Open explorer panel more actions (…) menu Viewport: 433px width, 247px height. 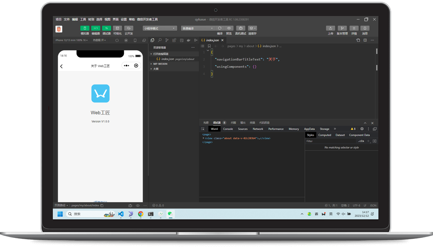(x=193, y=48)
